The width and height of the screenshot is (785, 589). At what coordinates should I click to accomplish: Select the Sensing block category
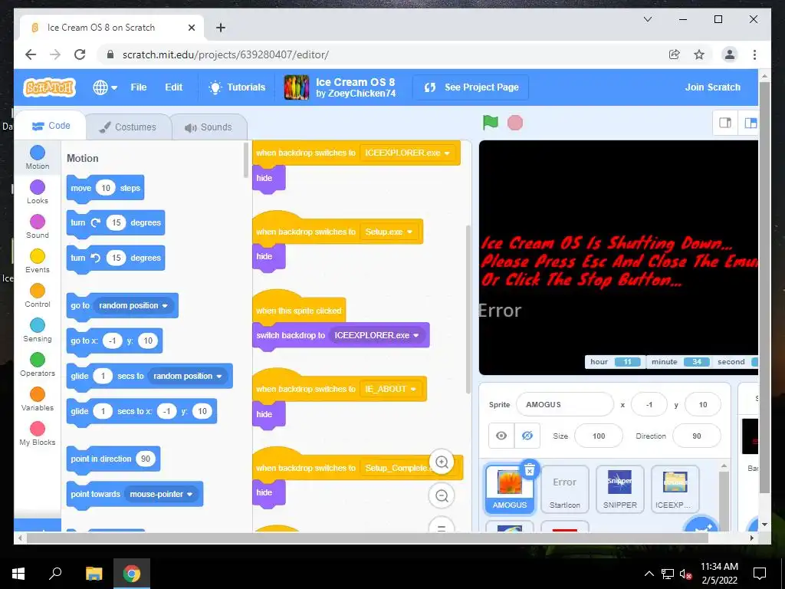point(38,330)
